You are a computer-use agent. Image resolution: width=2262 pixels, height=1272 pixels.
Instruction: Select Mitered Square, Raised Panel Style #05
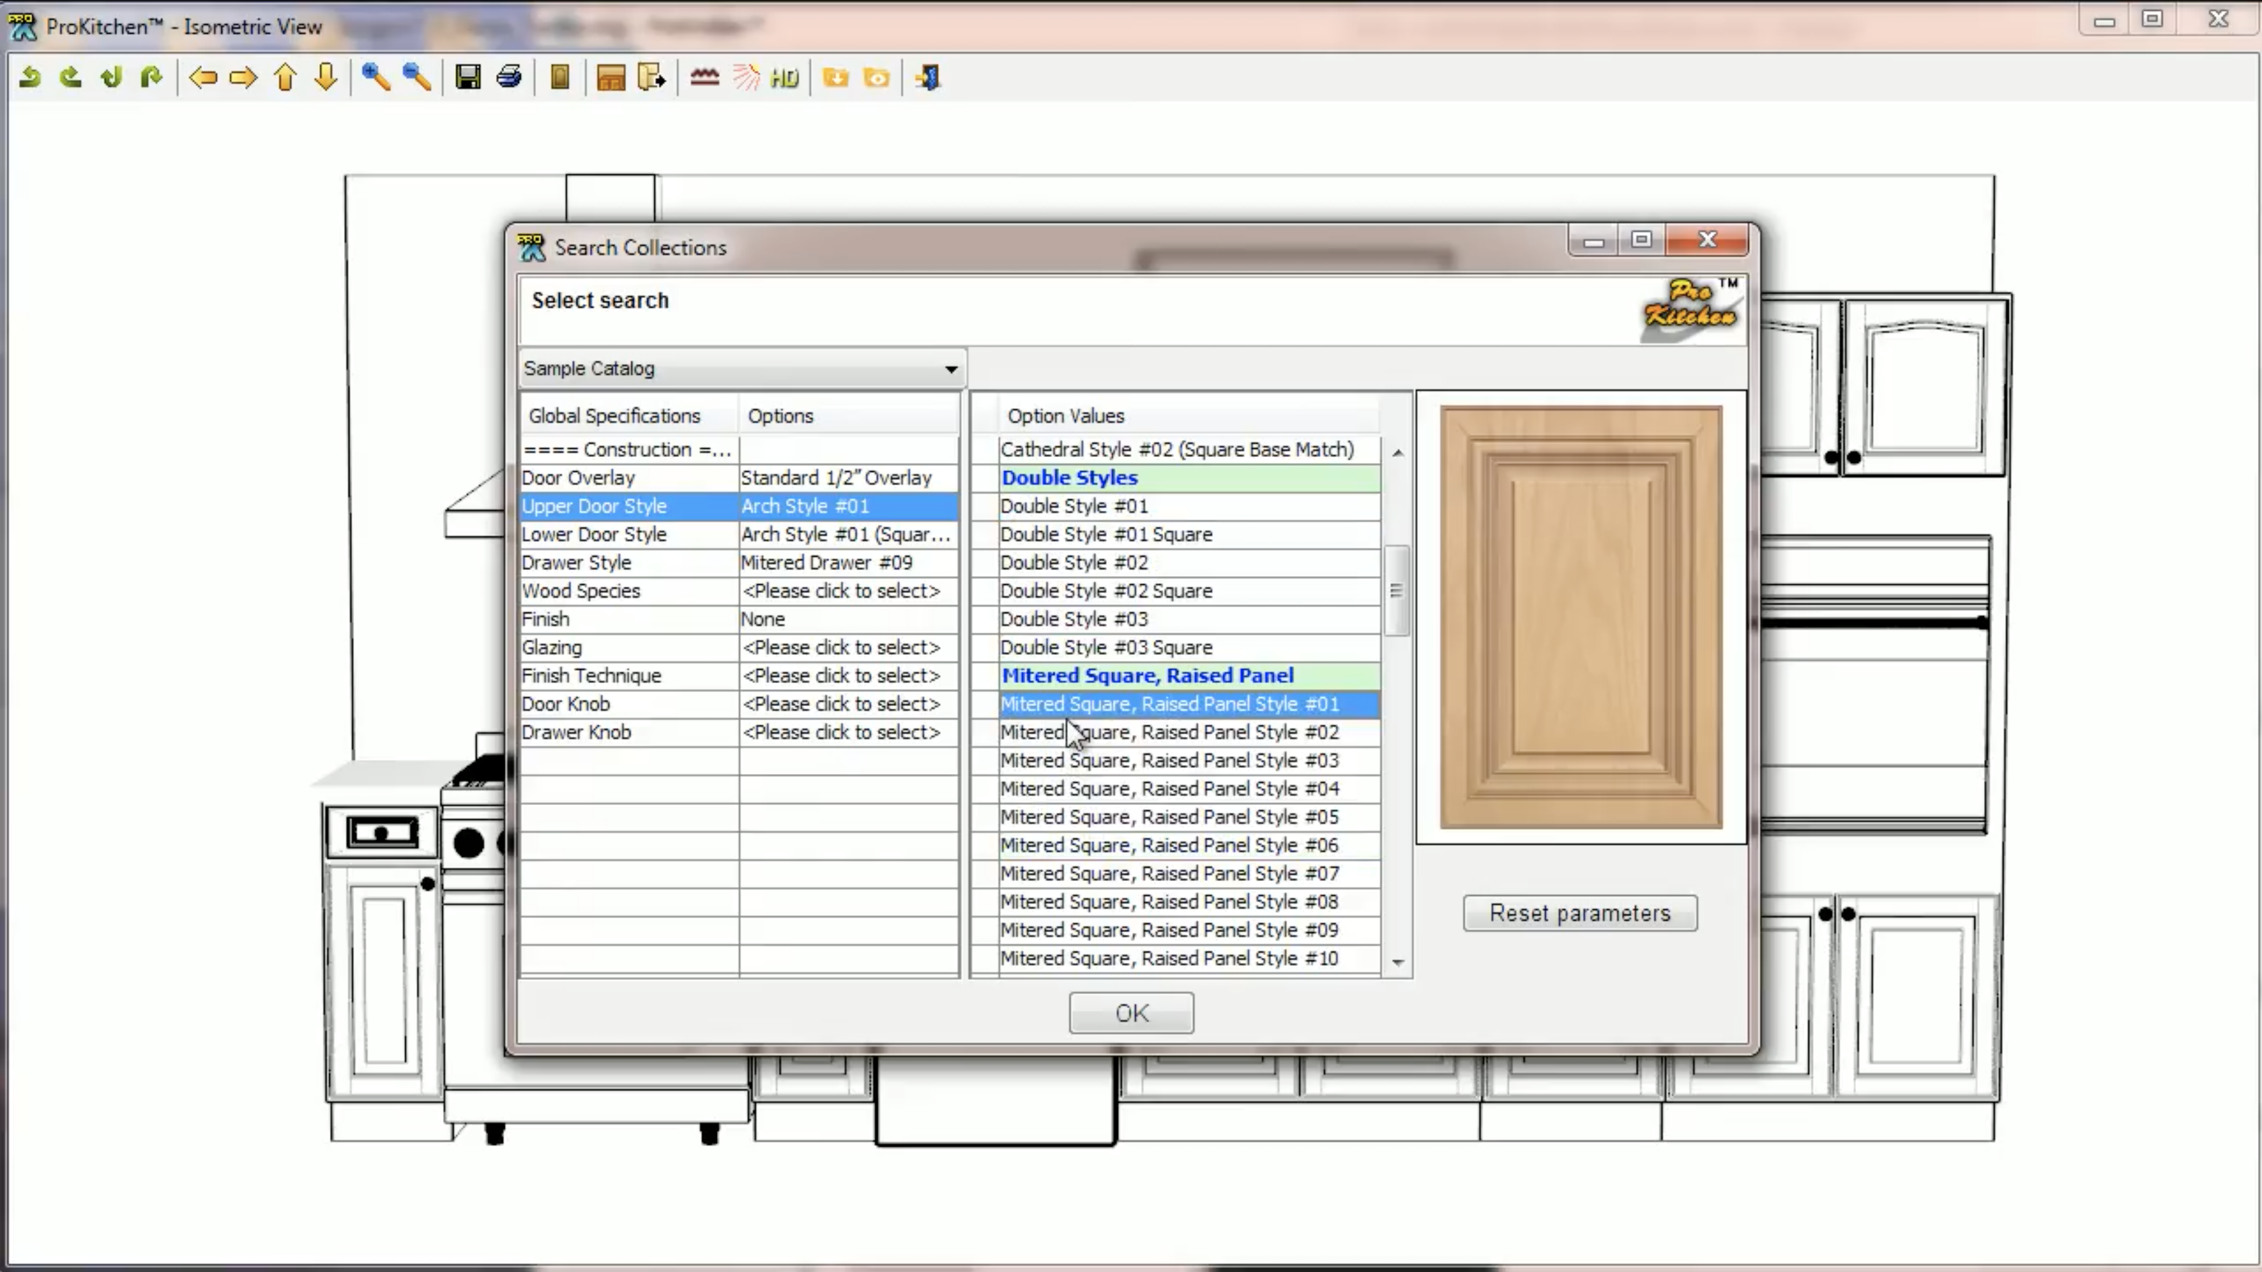(1169, 816)
